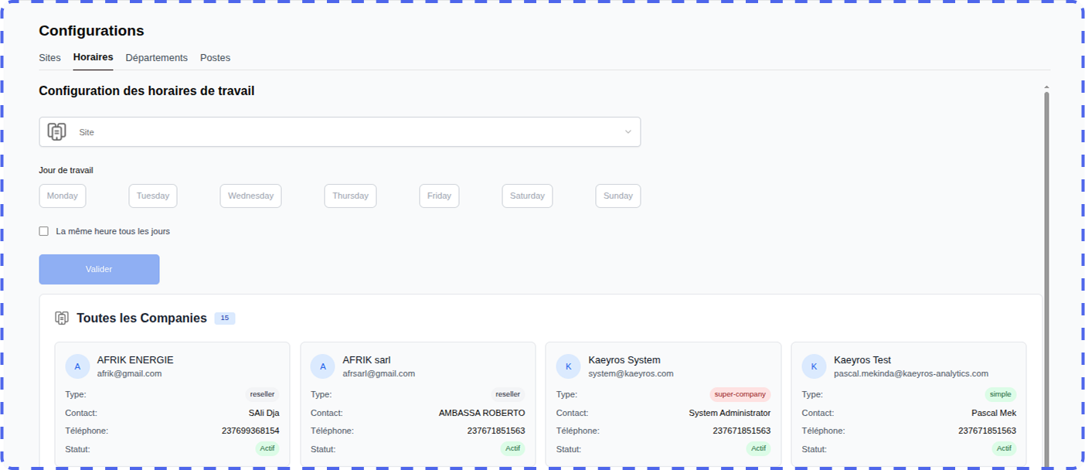This screenshot has height=470, width=1085.
Task: Toggle Monday as a work day
Action: point(63,196)
